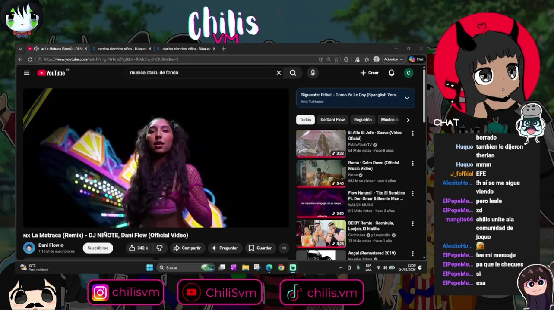Go back with the browser back arrow

click(20, 59)
